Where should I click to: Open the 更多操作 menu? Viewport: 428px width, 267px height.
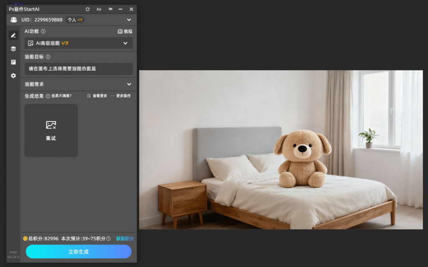click(x=121, y=96)
